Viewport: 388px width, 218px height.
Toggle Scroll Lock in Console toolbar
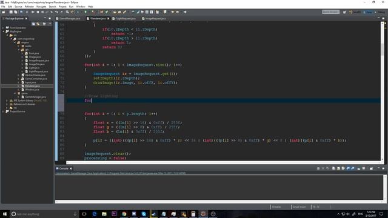tap(338, 168)
